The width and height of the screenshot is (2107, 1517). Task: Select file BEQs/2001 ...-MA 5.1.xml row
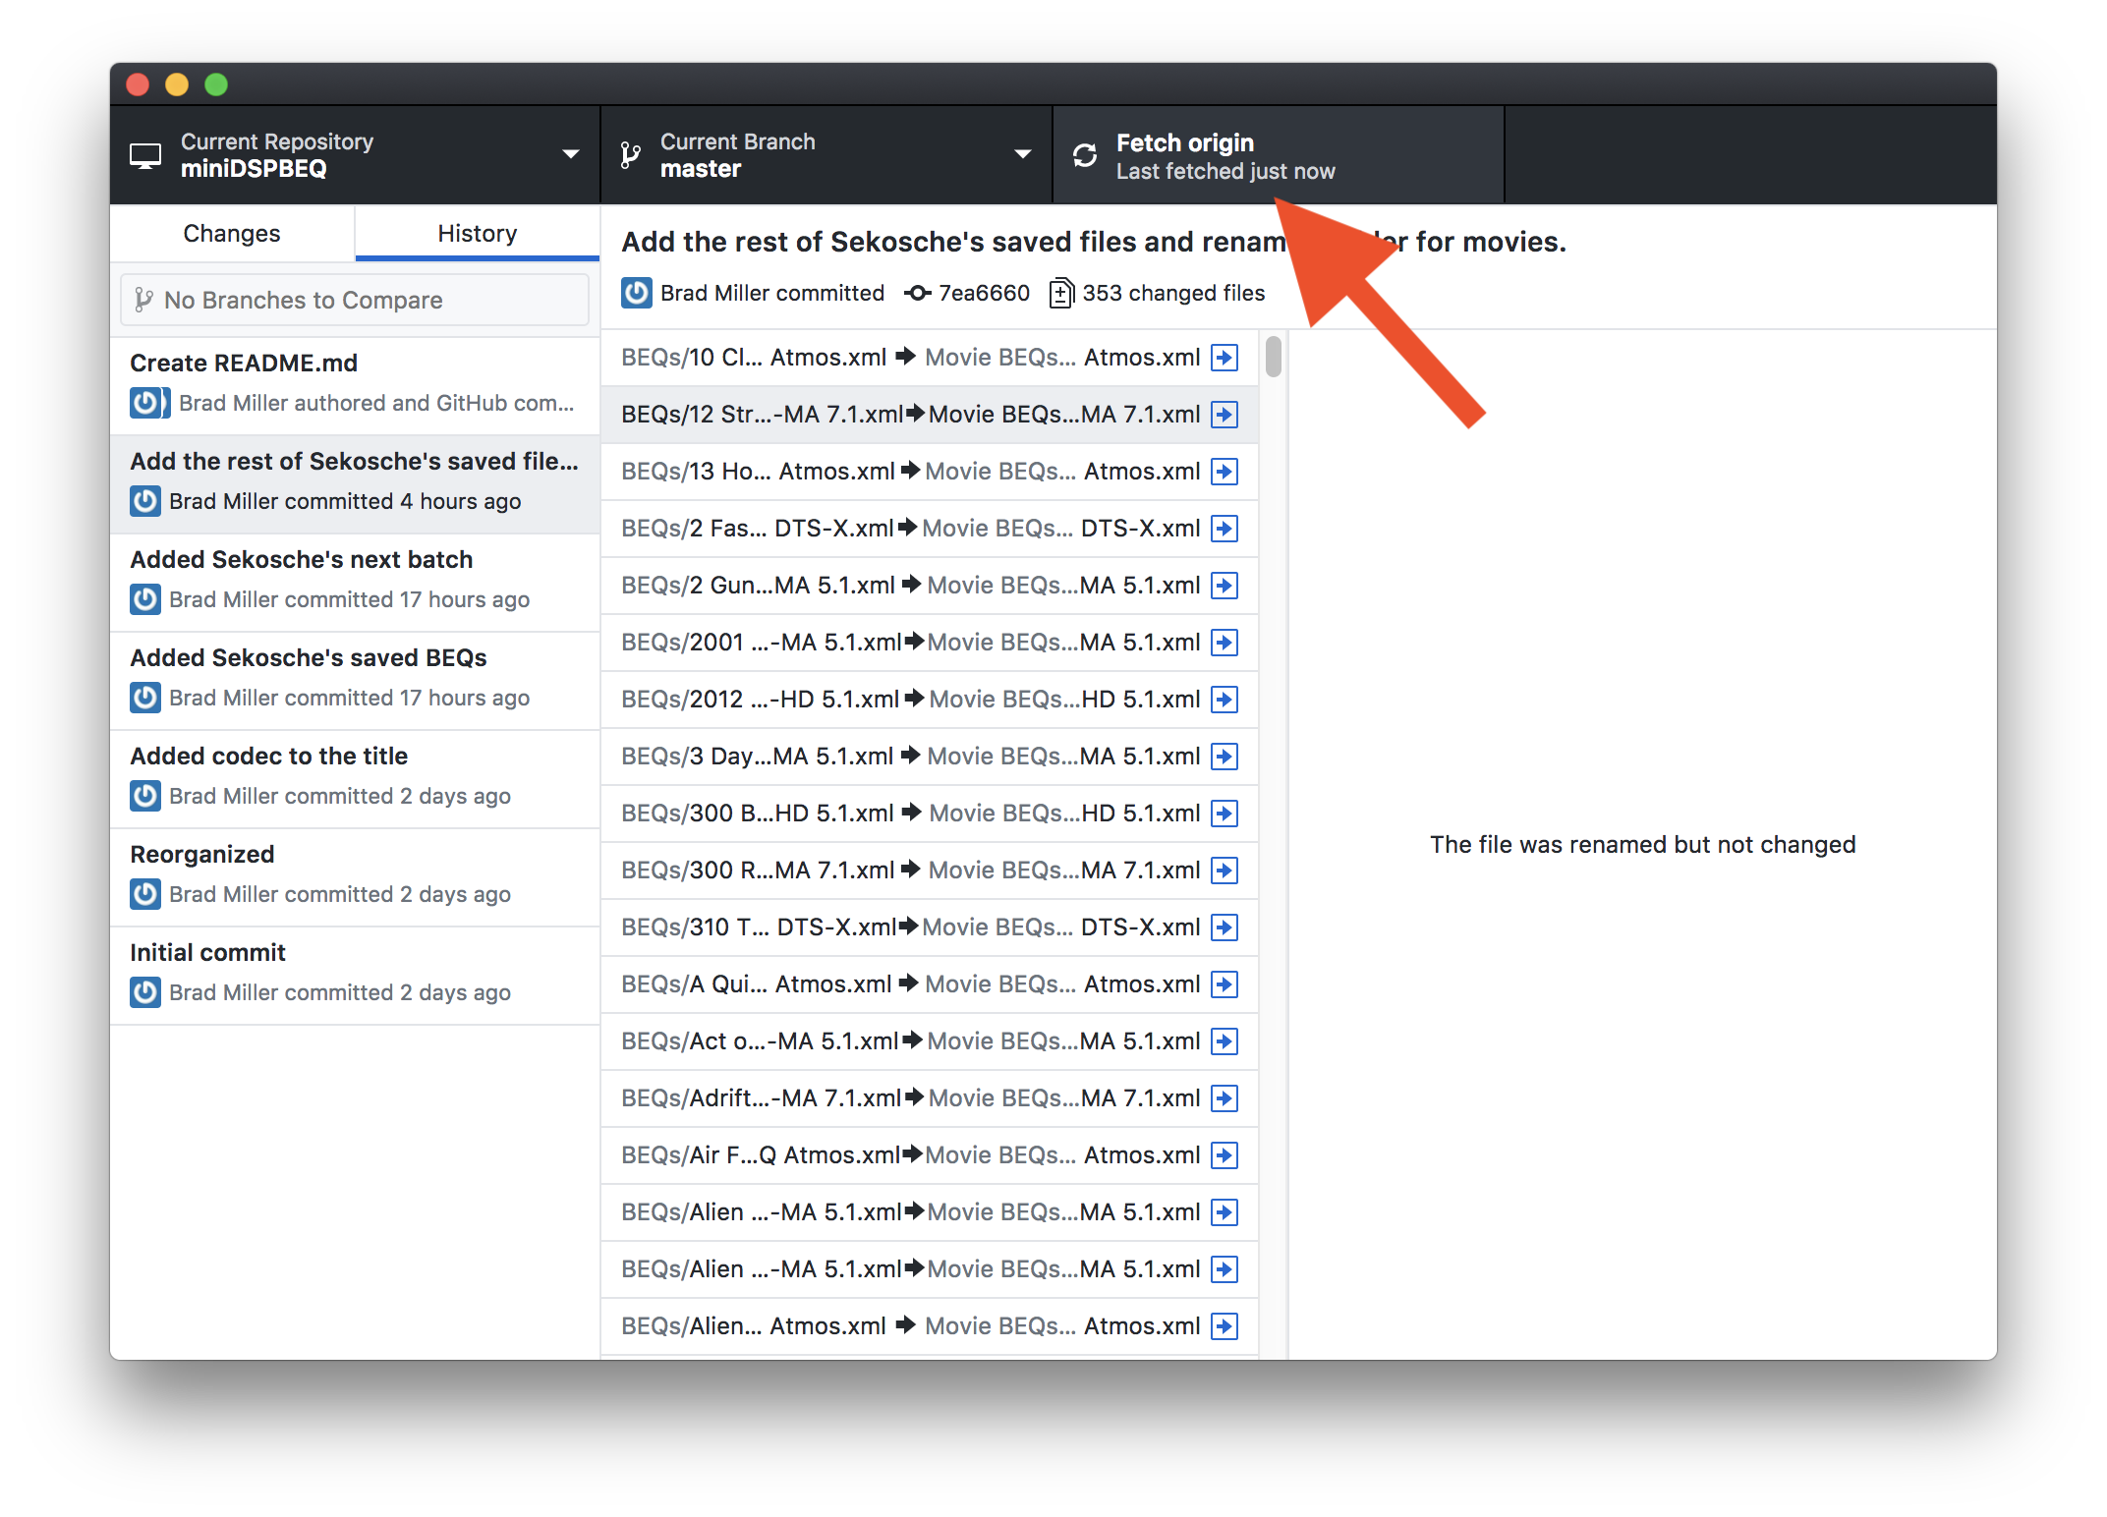click(x=930, y=643)
